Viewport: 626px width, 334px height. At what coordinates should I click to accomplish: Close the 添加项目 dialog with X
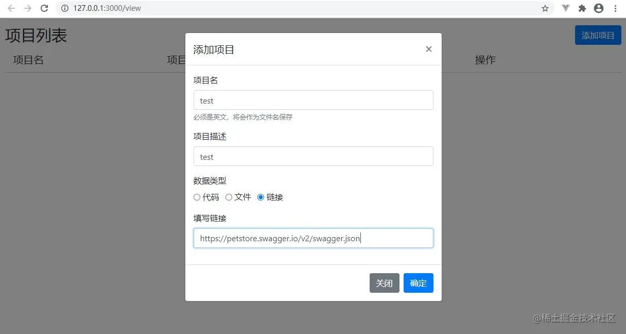point(428,49)
